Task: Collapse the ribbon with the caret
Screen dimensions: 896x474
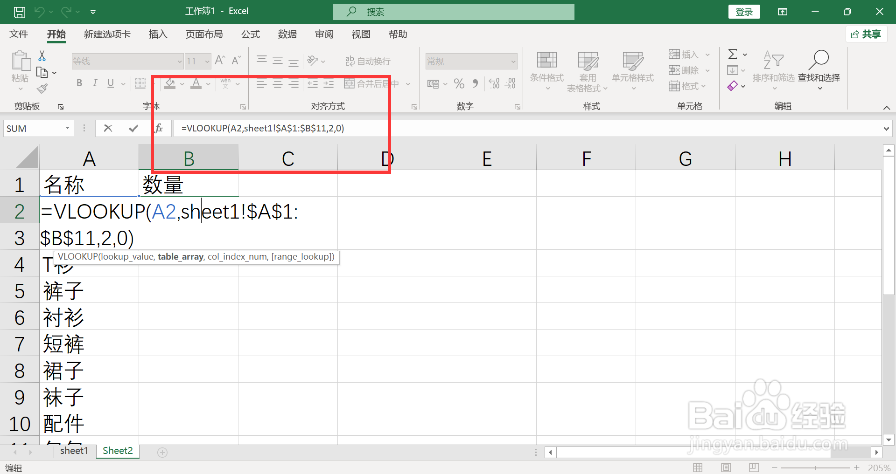Action: click(x=886, y=108)
